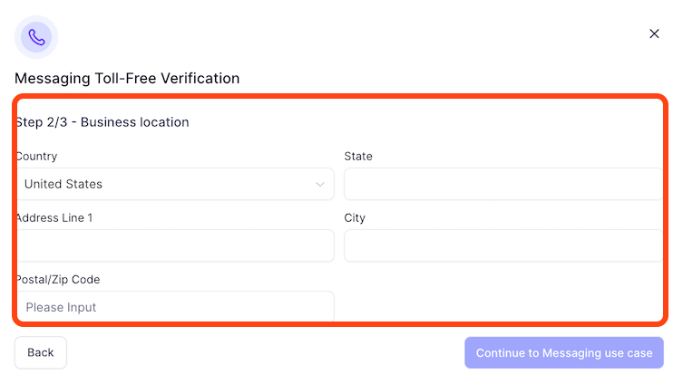Image resolution: width=673 pixels, height=384 pixels.
Task: Click the Please Input placeholder field
Action: [175, 306]
